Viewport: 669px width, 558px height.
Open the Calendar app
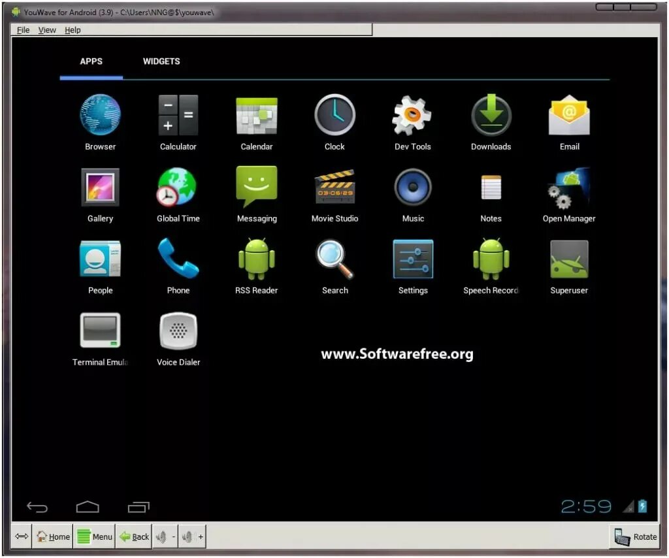[x=256, y=122]
